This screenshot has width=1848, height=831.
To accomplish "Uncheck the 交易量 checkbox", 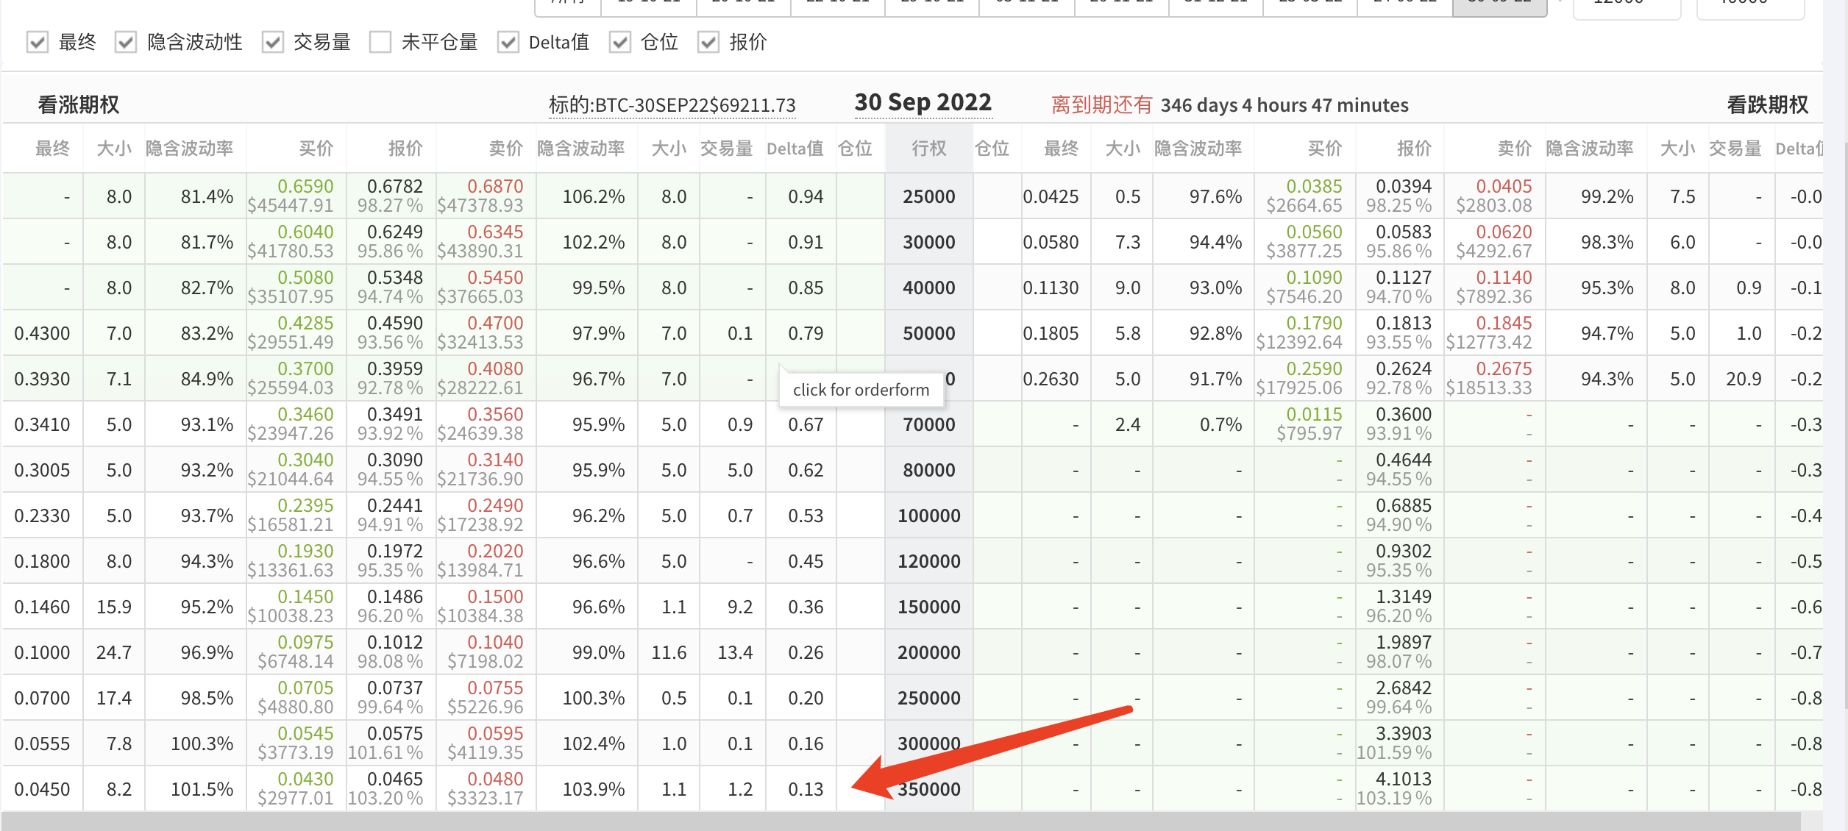I will (273, 43).
